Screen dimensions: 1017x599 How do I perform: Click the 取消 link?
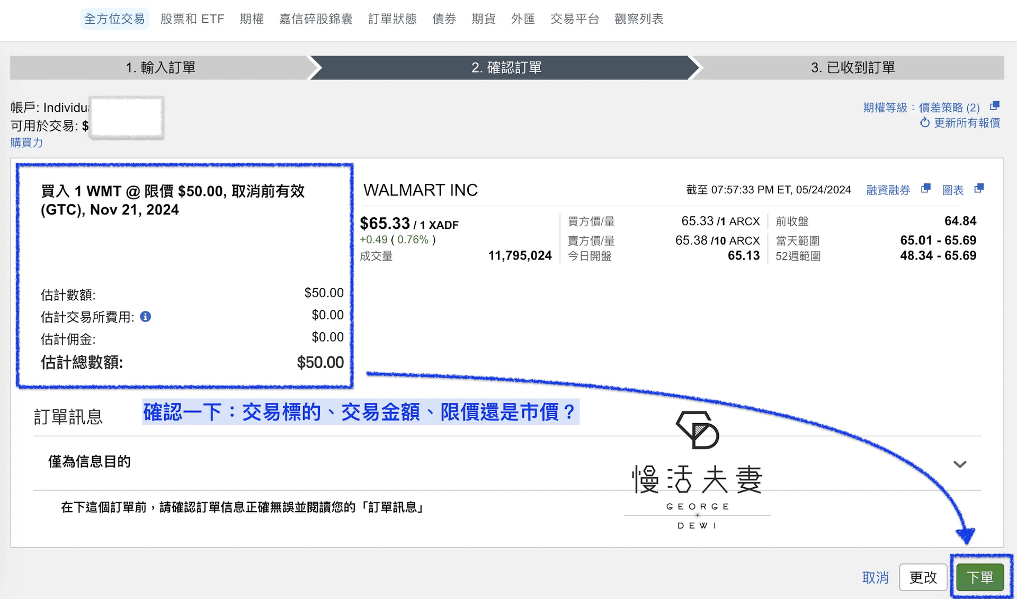click(x=875, y=577)
